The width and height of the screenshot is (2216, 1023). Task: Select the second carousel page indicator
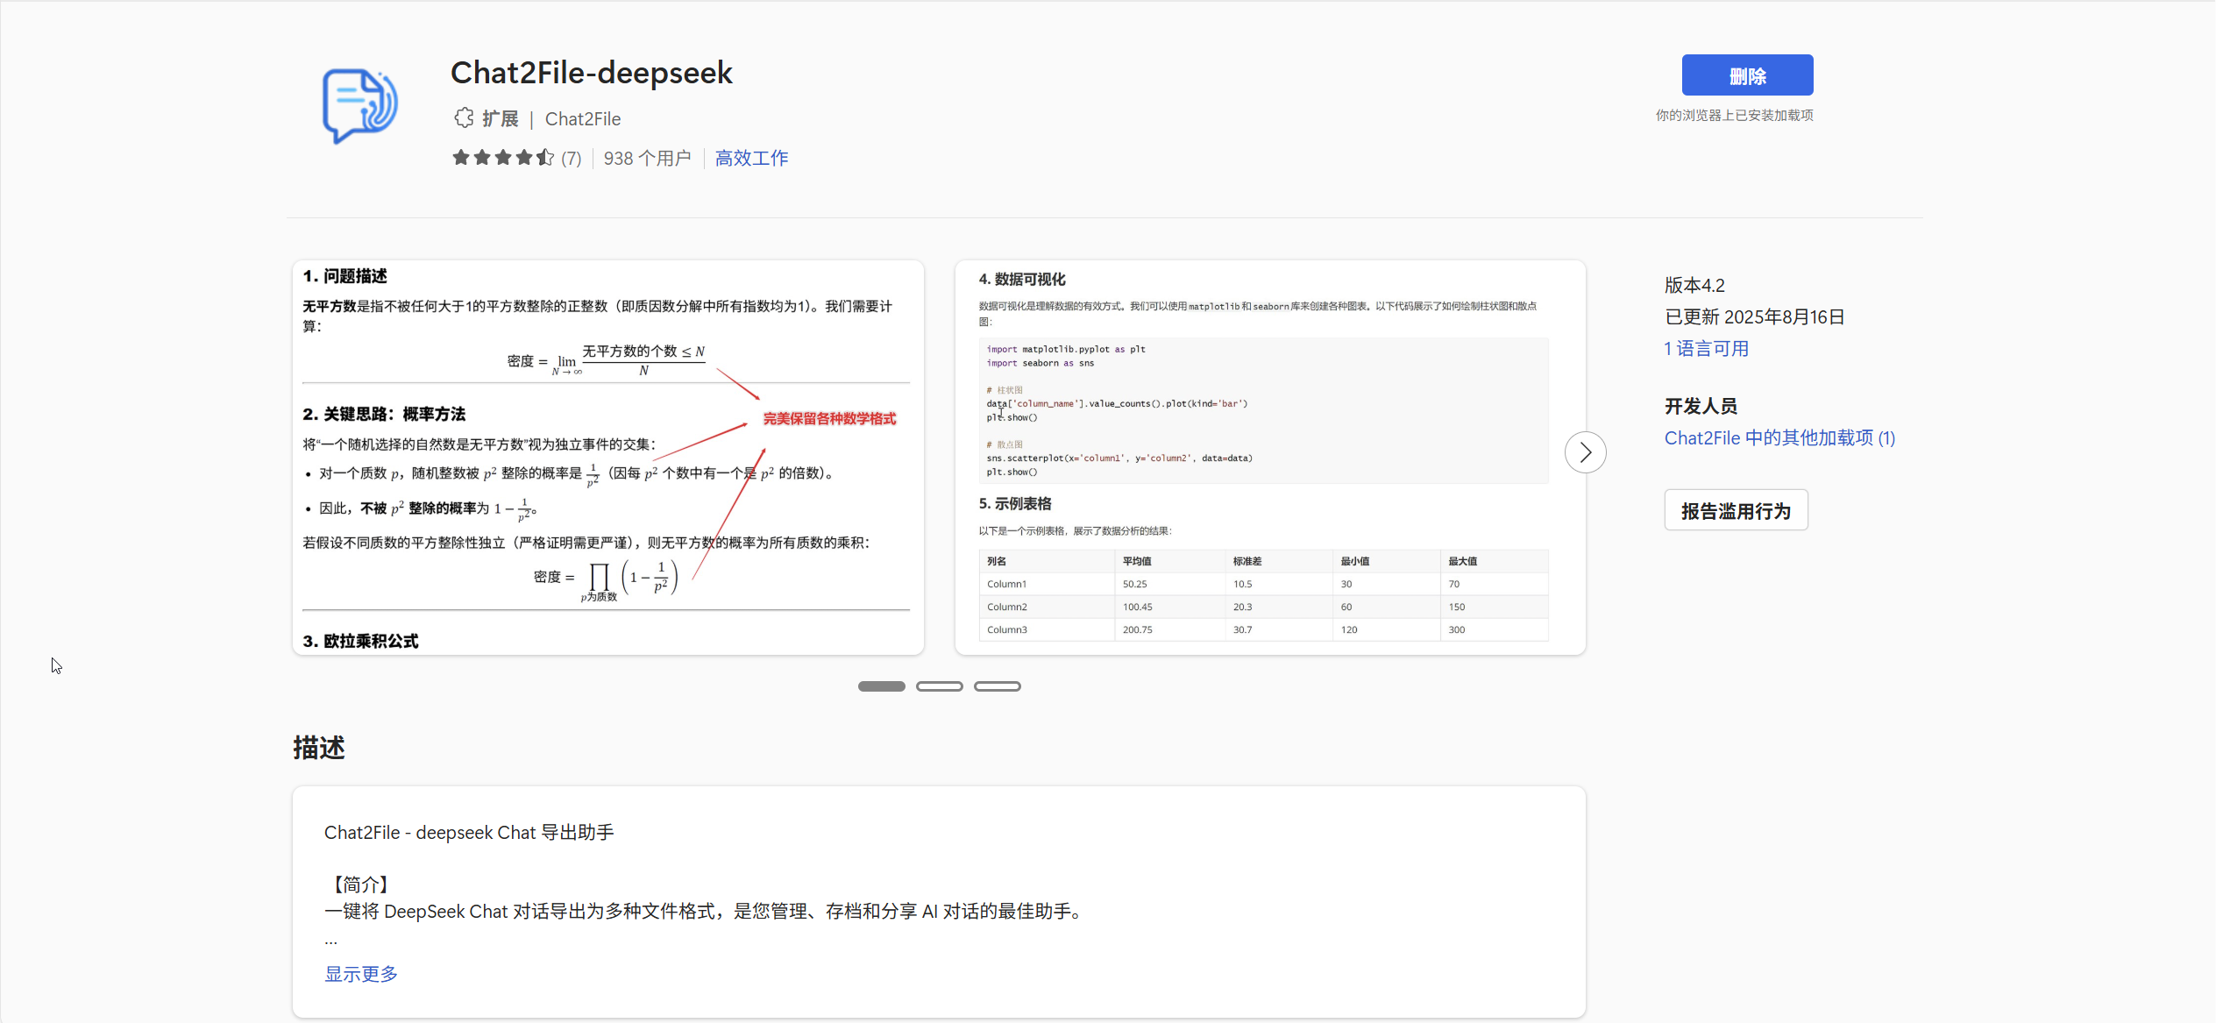point(939,686)
